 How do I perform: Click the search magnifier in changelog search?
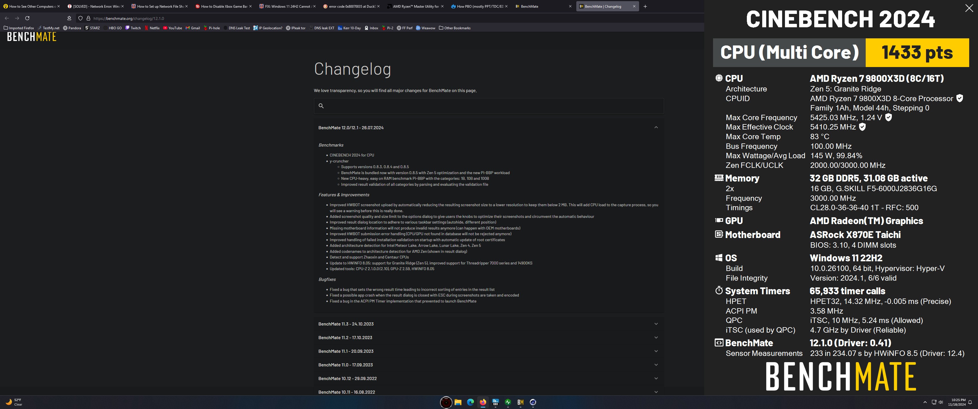(321, 106)
